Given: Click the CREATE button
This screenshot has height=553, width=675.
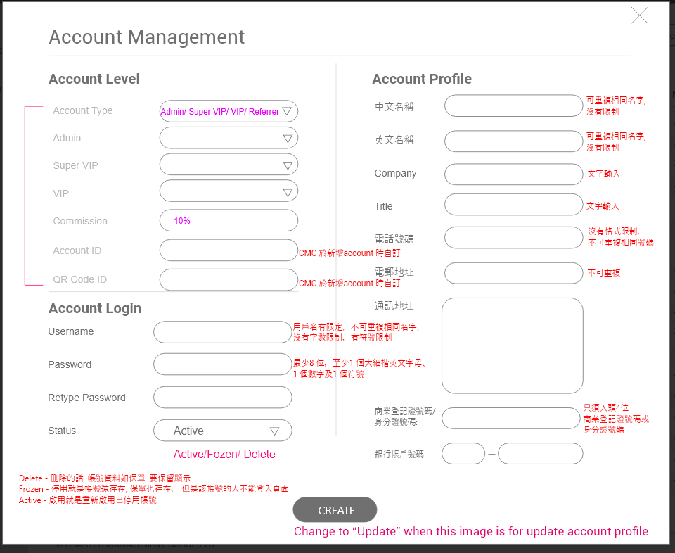Looking at the screenshot, I should click(335, 510).
